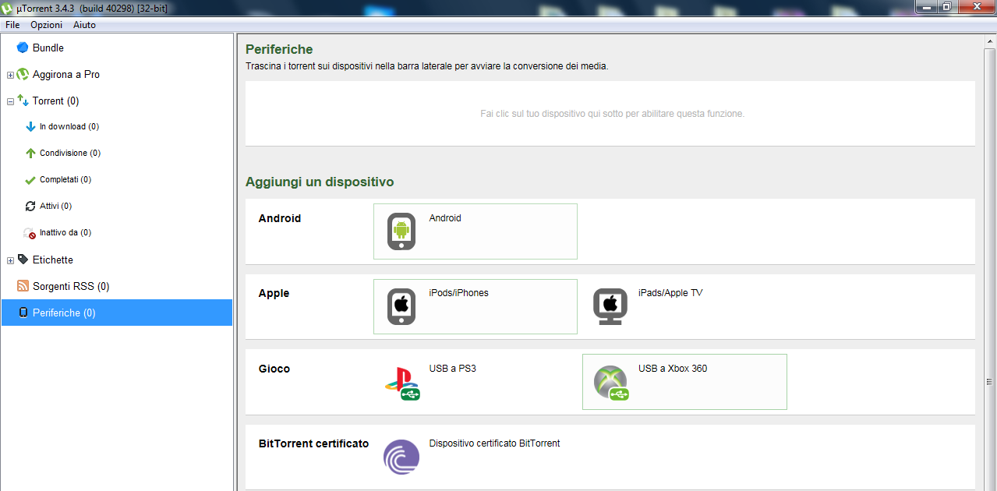Expand the Etichette tree node
Screen dimensions: 997x491
(x=10, y=260)
